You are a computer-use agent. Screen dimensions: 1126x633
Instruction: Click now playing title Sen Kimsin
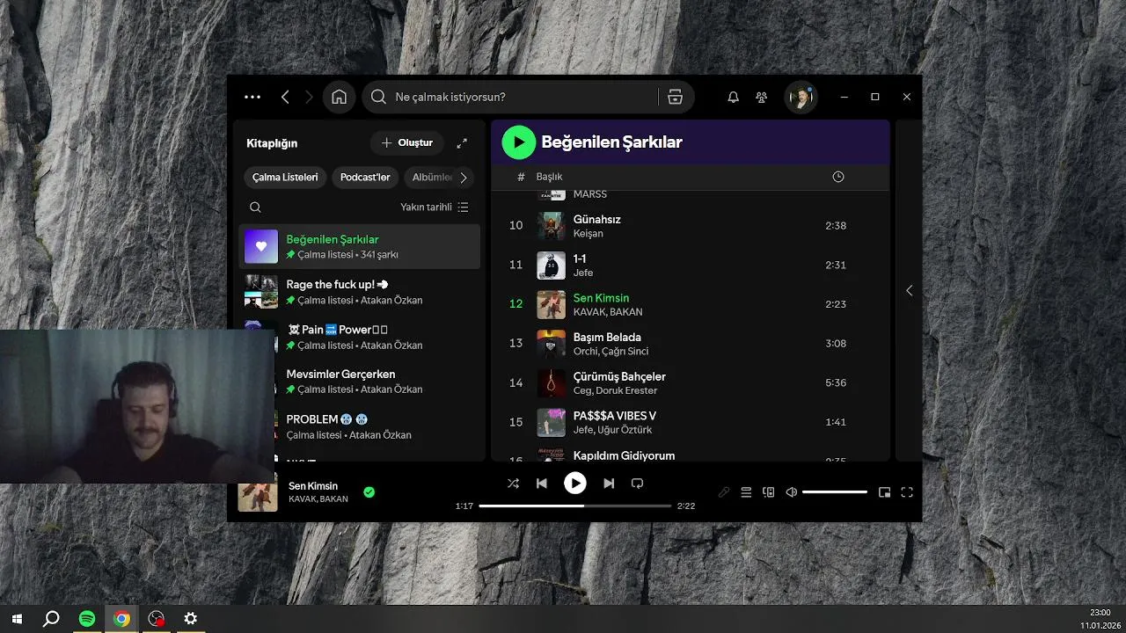click(313, 486)
